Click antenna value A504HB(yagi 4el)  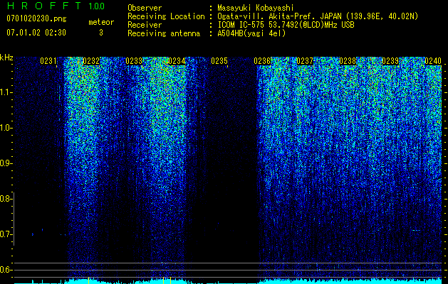pyautogui.click(x=251, y=33)
